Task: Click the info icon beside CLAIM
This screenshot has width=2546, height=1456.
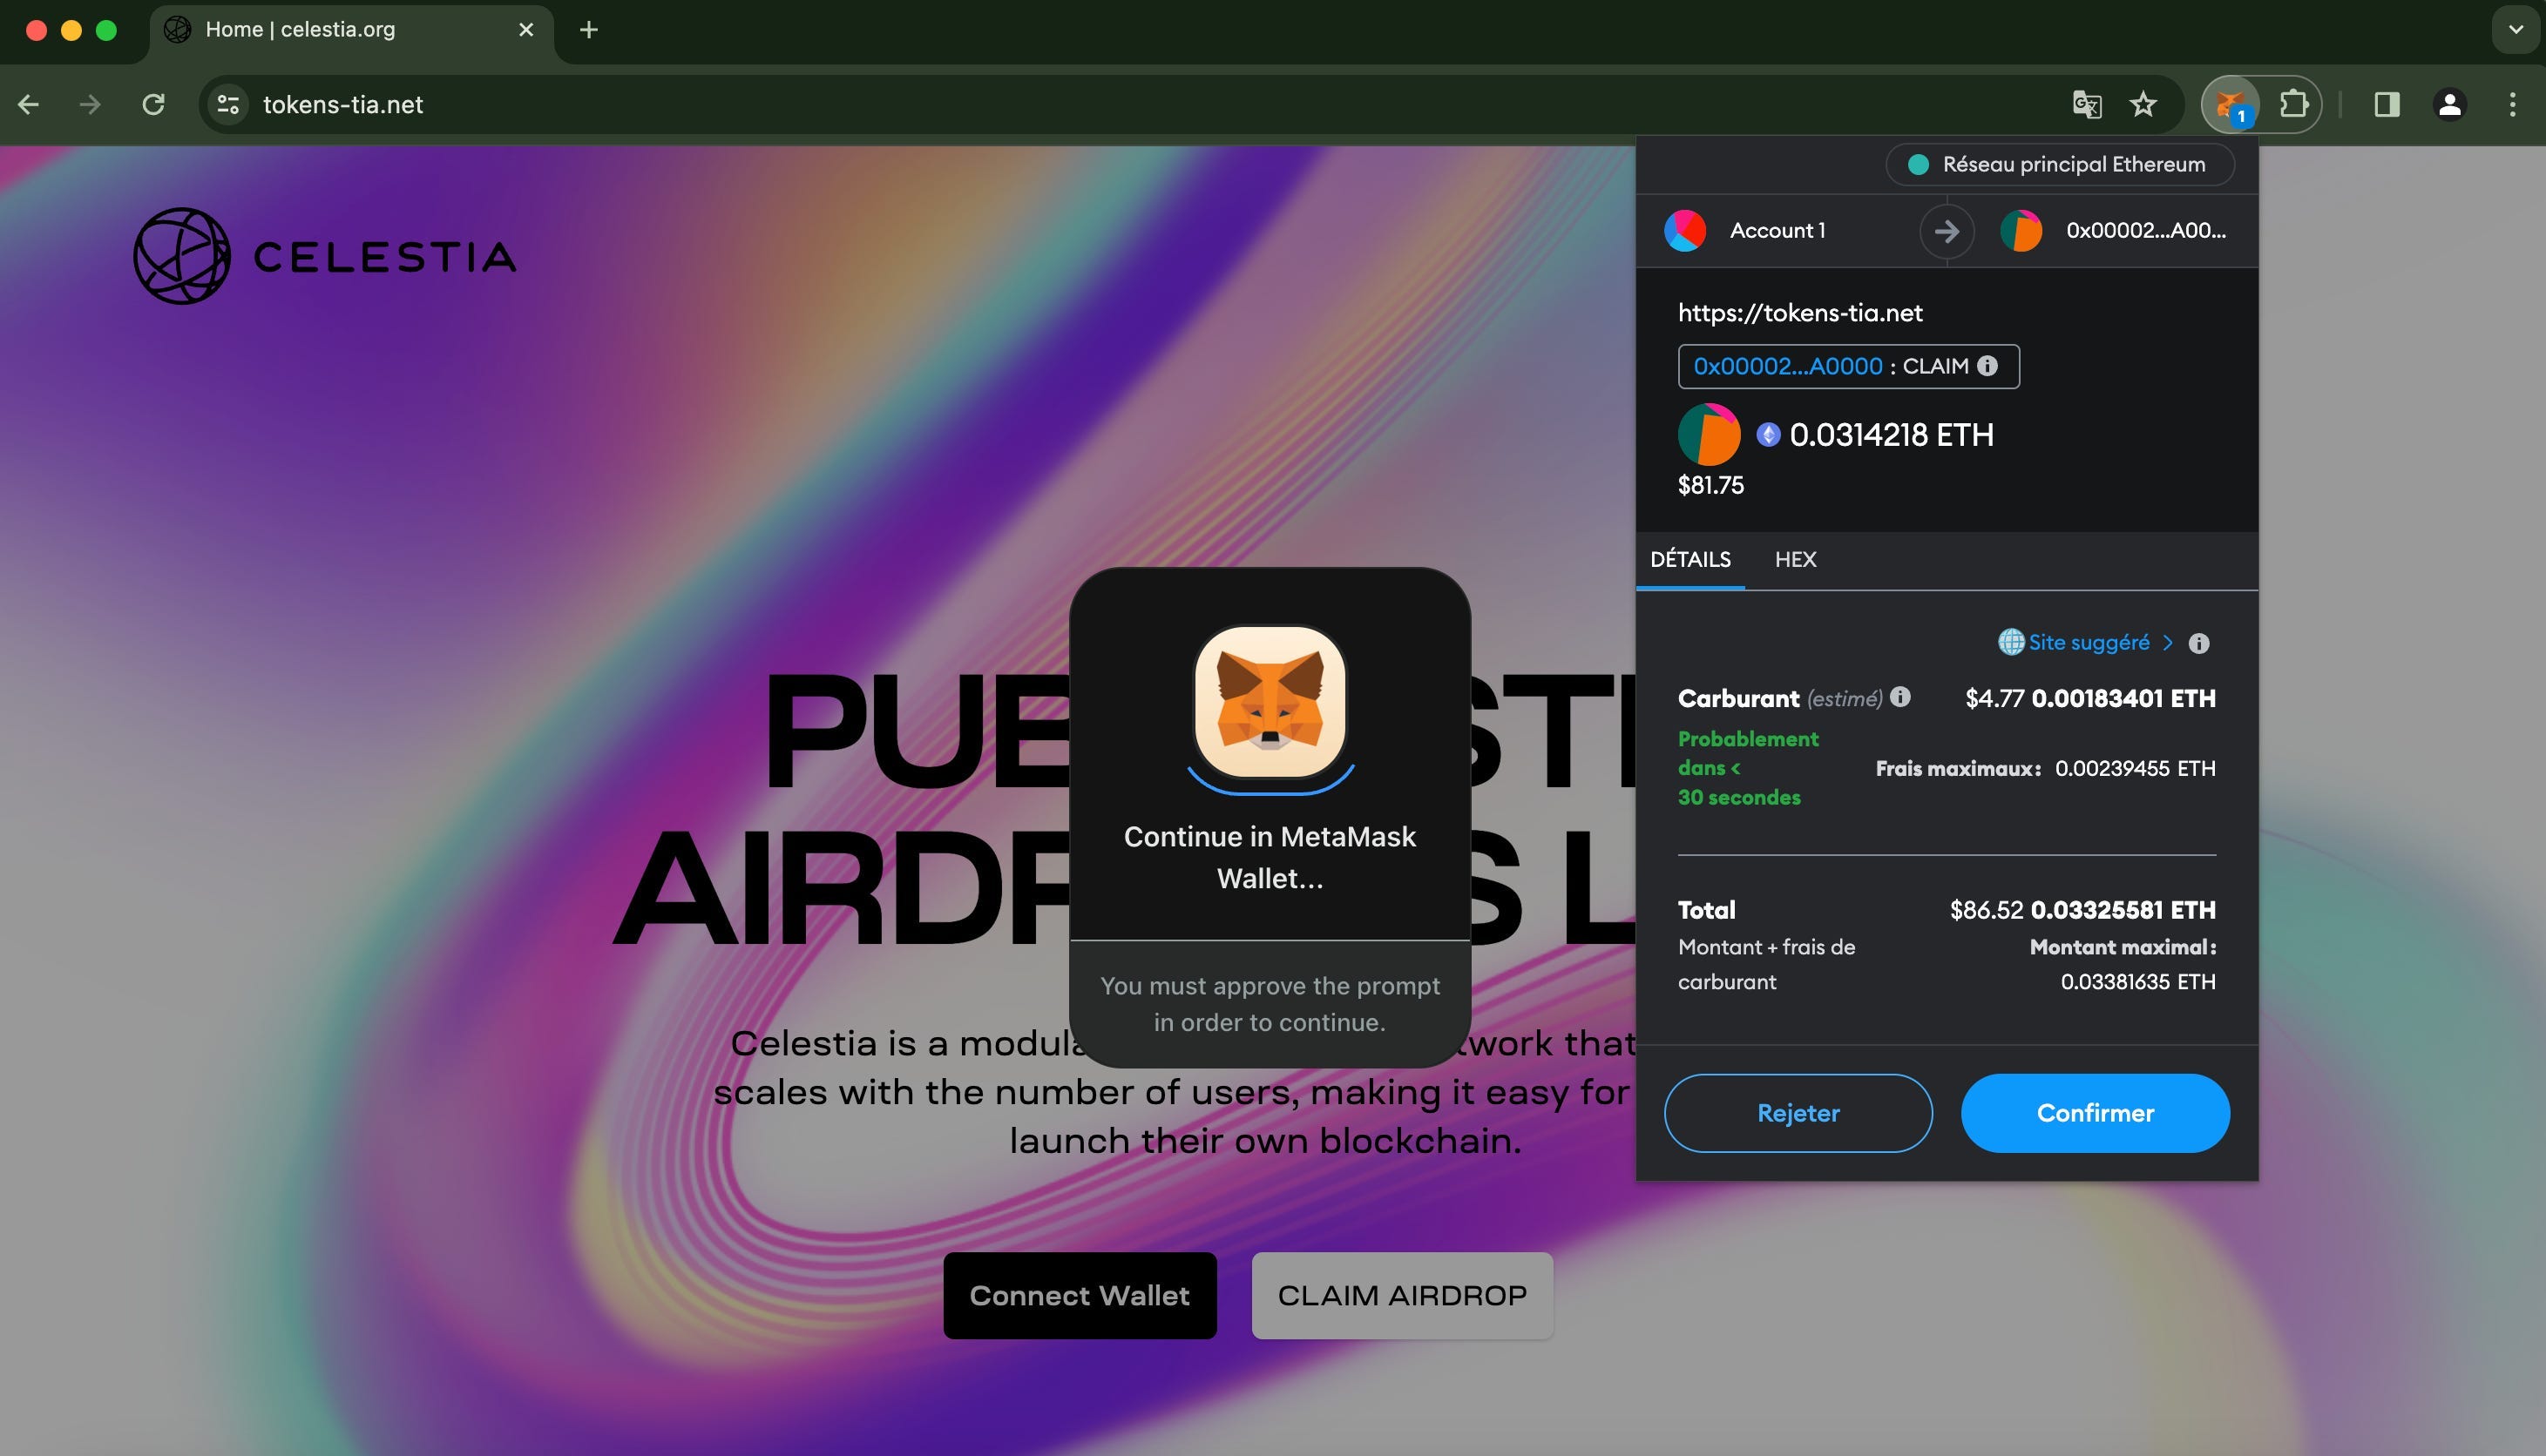Action: point(1987,366)
